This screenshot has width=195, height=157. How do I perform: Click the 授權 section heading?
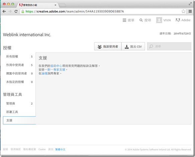tap(7, 48)
